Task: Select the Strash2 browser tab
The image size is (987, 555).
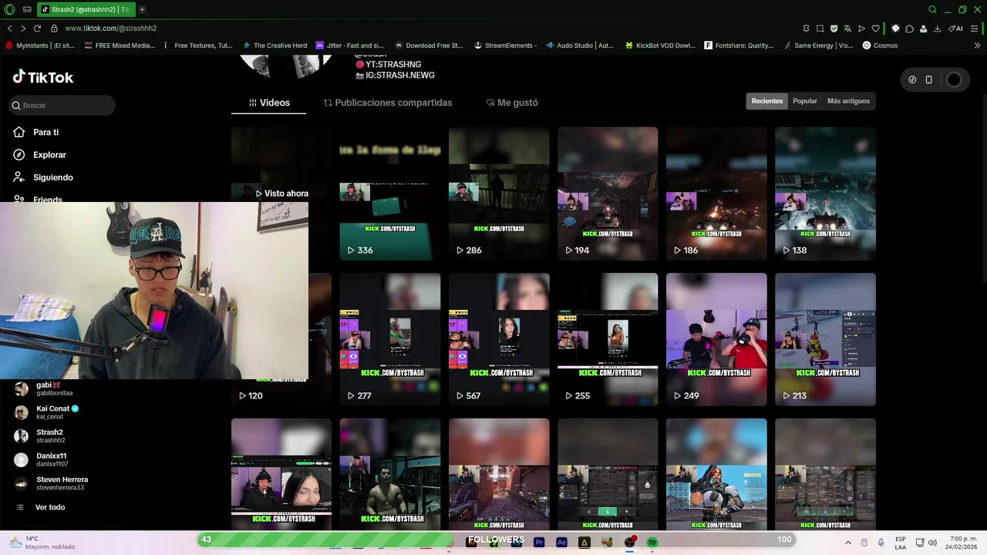Action: (x=85, y=9)
